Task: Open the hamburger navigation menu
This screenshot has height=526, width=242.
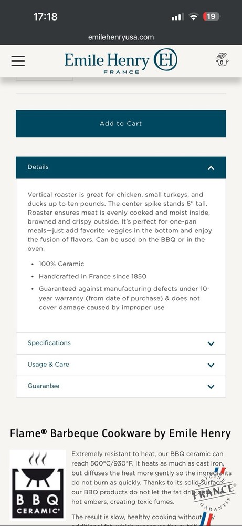Action: click(18, 61)
